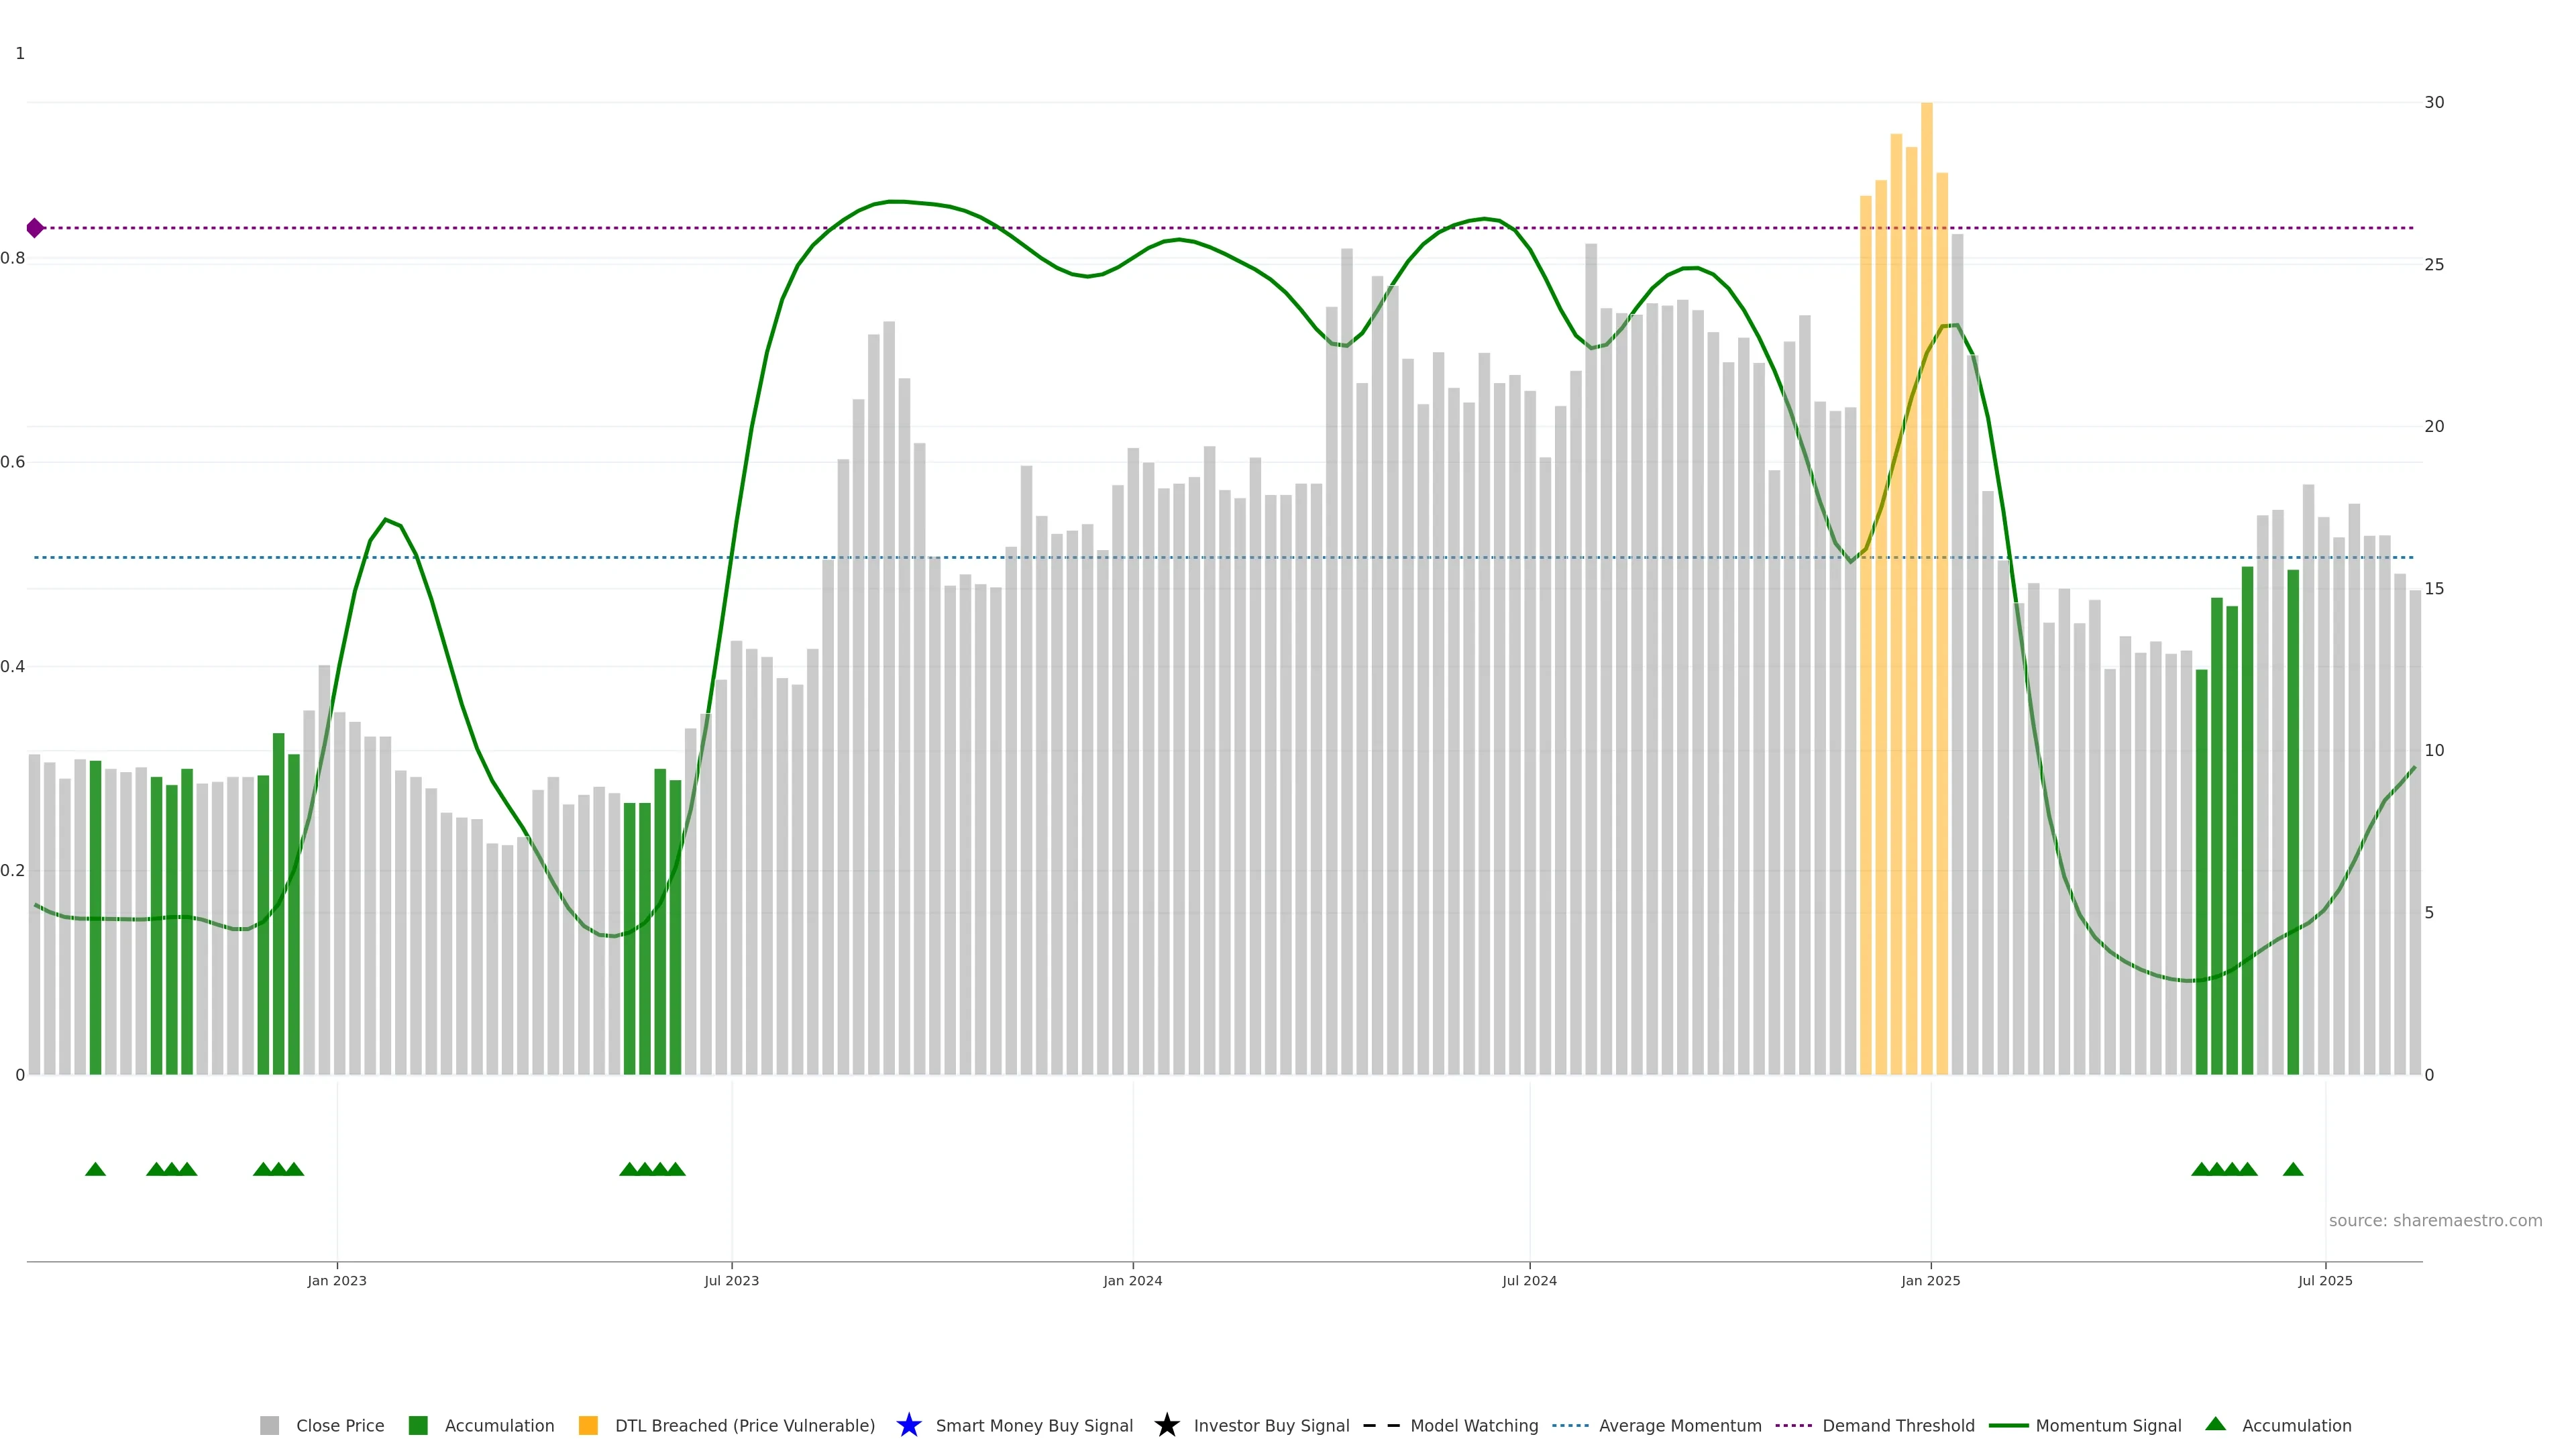2576x1449 pixels.
Task: Click the Jan 2025 axis label
Action: 1930,1280
